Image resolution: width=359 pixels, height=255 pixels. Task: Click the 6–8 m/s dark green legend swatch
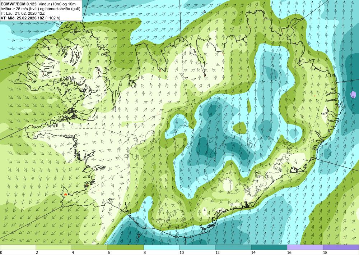click(x=126, y=247)
